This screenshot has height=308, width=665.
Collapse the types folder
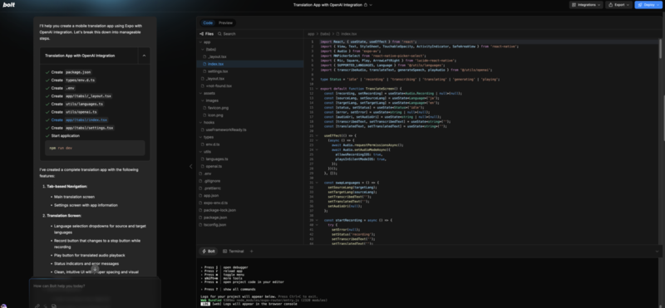click(x=250, y=137)
